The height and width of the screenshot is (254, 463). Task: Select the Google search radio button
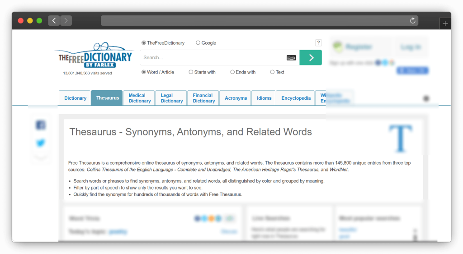pyautogui.click(x=198, y=43)
